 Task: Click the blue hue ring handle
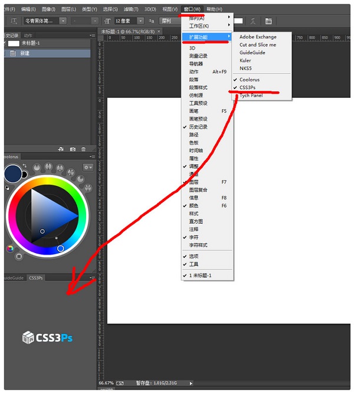pyautogui.click(x=60, y=248)
